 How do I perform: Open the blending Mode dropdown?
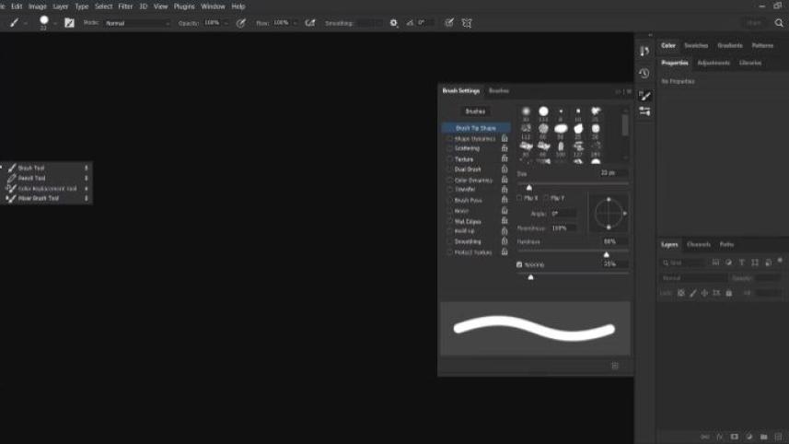point(136,22)
